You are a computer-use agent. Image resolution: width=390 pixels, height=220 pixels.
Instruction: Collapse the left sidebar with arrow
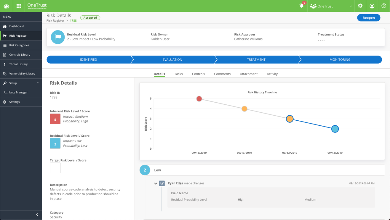click(37, 215)
